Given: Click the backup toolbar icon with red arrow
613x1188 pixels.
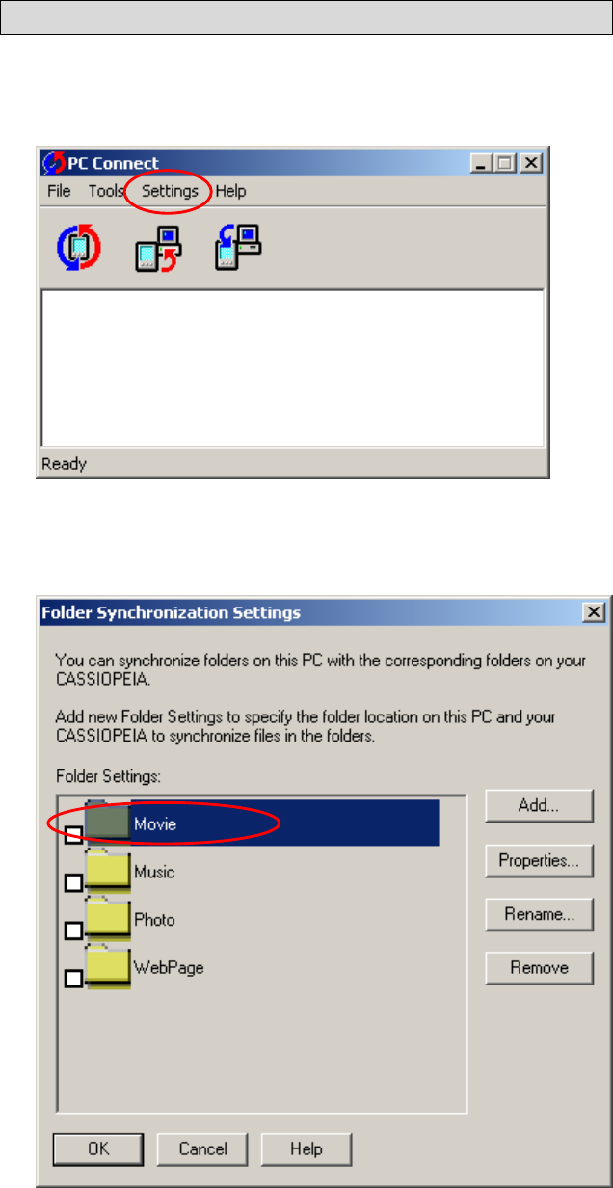Looking at the screenshot, I should pyautogui.click(x=155, y=250).
